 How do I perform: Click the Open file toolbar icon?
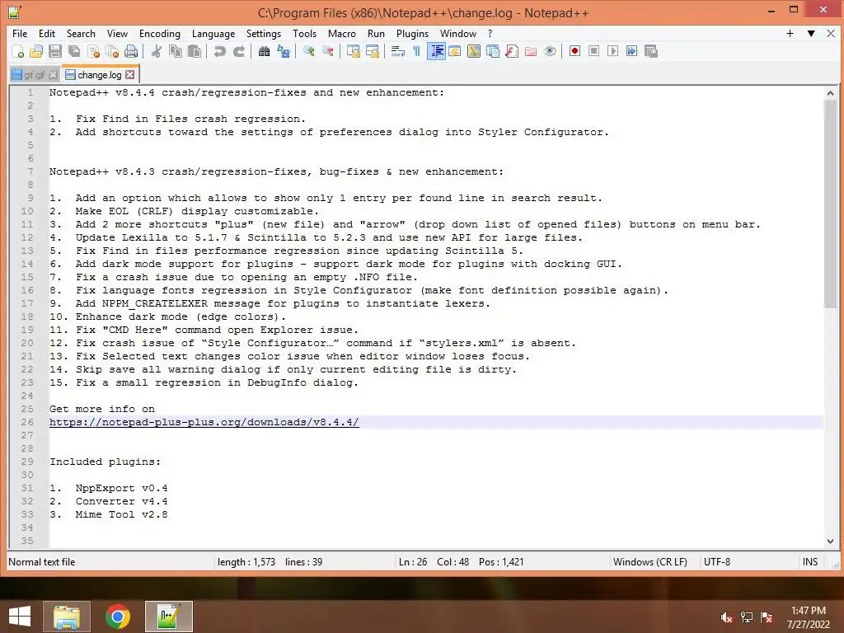click(x=36, y=51)
